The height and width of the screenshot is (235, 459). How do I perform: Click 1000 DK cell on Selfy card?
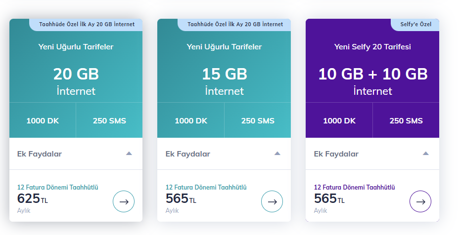[x=339, y=120]
